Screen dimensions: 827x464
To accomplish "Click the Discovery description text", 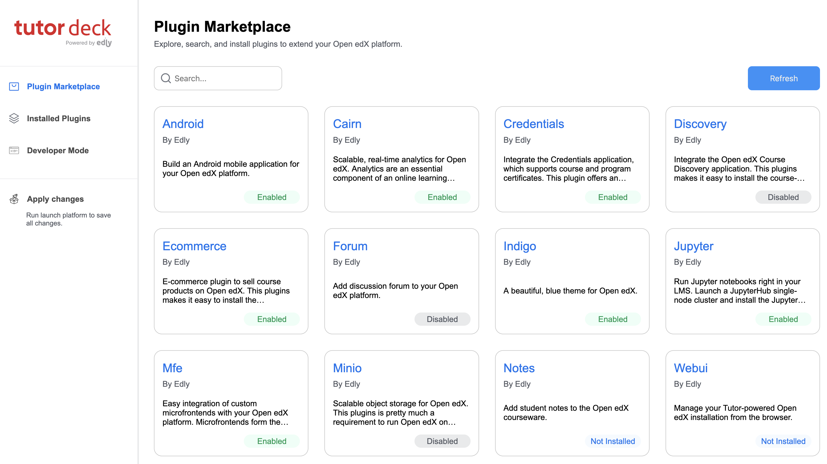I will click(x=739, y=169).
